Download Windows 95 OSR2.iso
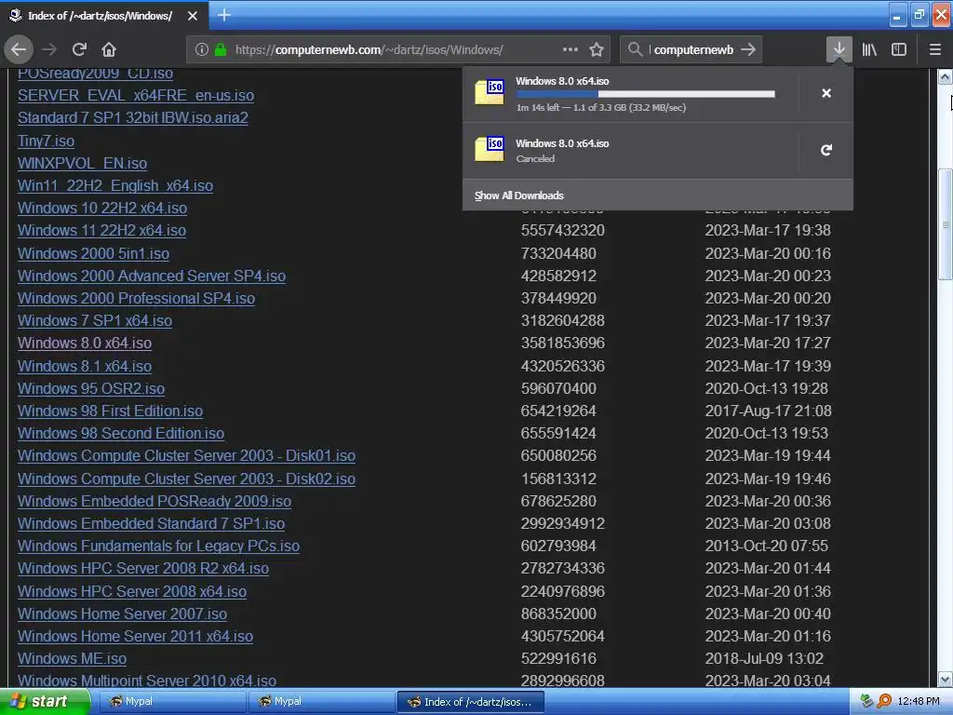953x715 pixels. 91,388
